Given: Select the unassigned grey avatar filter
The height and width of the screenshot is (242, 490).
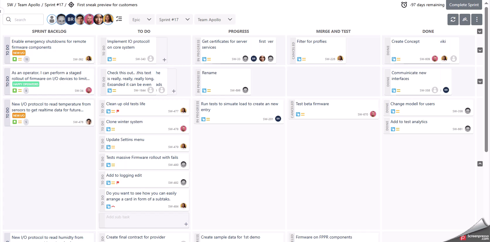Looking at the screenshot, I should coord(52,19).
